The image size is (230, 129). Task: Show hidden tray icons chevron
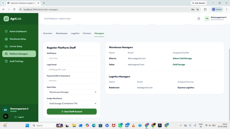click(181, 126)
